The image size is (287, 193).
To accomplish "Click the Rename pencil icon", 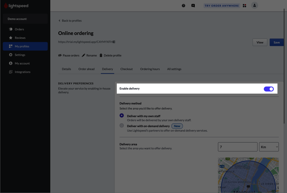I will pos(84,55).
